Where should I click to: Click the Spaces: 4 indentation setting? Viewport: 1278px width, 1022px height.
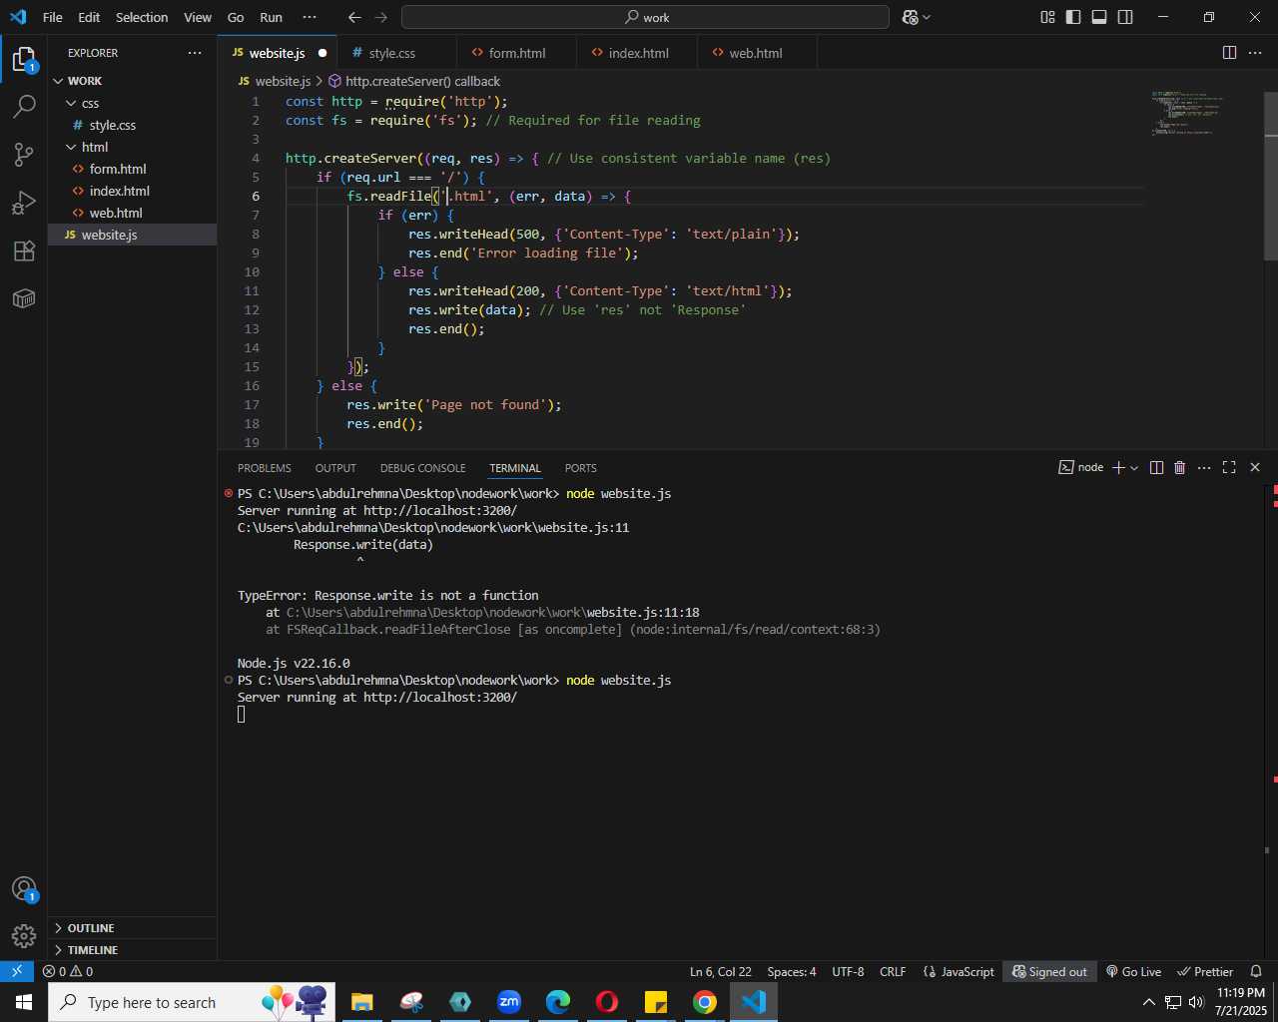(792, 971)
